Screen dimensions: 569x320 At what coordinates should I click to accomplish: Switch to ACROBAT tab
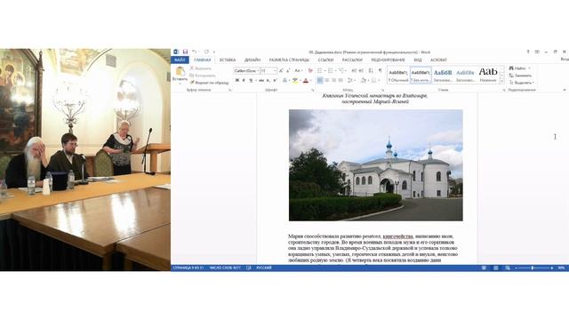point(438,60)
